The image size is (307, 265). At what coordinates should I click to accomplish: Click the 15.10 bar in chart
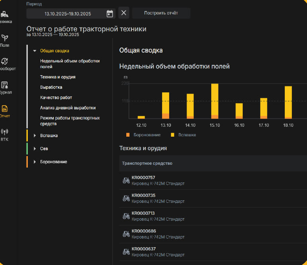(215, 101)
